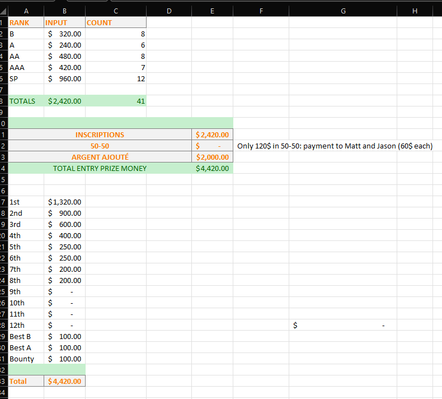Screen dimensions: 442x399
Task: Select column B header
Action: point(64,11)
